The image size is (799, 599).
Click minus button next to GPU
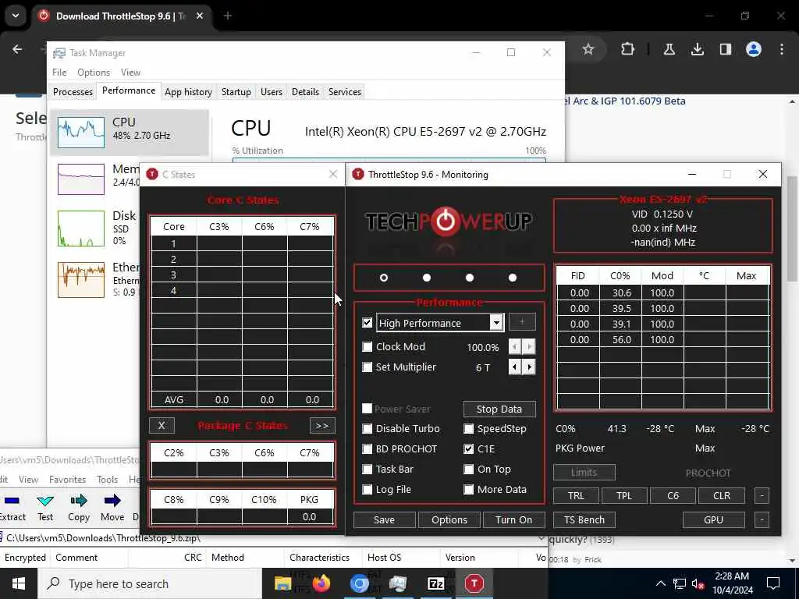pyautogui.click(x=762, y=519)
